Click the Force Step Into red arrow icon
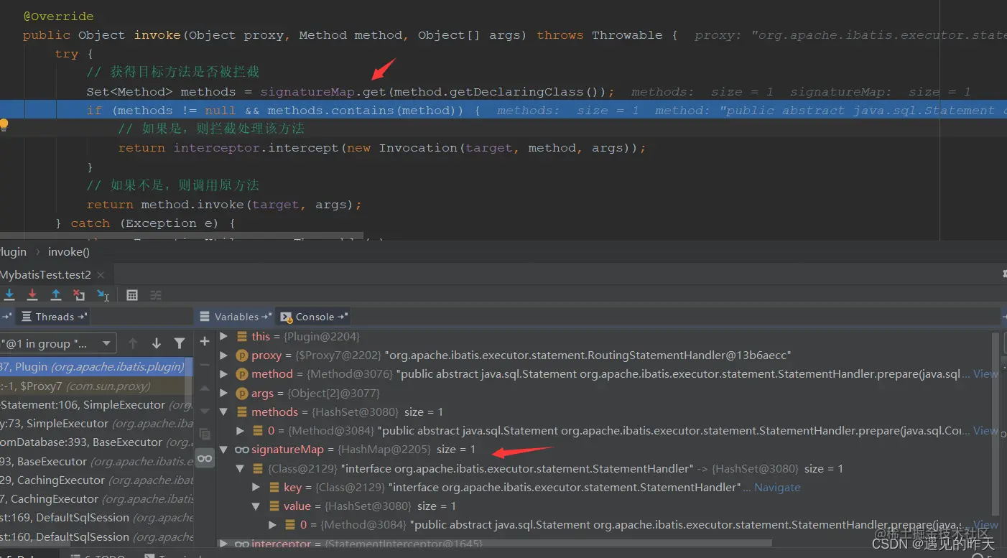Viewport: 1007px width, 558px height. (x=32, y=295)
